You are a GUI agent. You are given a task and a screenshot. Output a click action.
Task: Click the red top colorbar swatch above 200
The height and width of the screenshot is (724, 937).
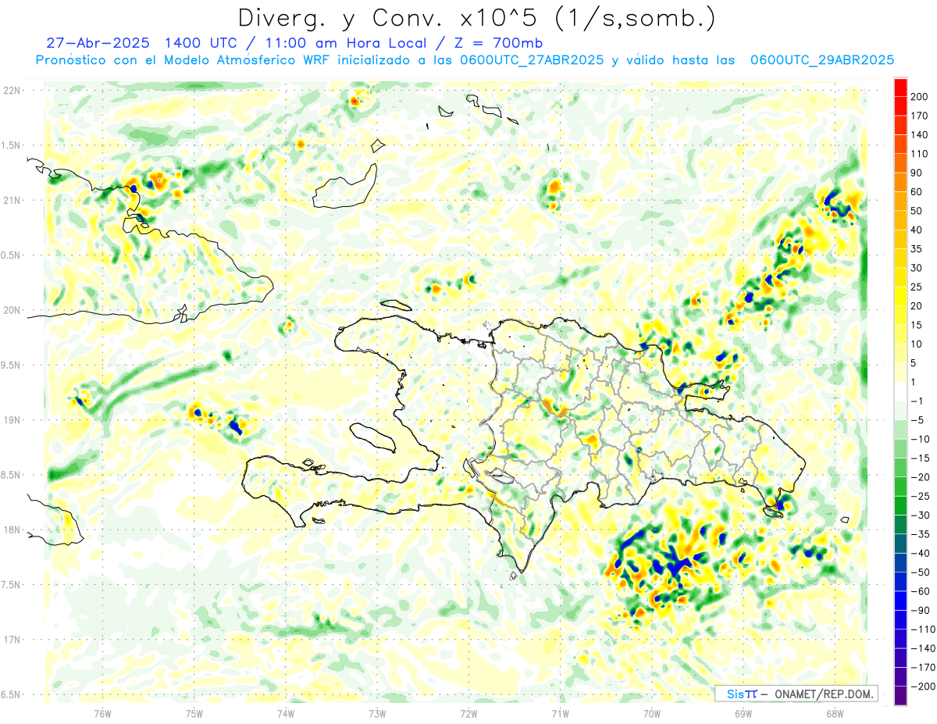click(x=900, y=87)
